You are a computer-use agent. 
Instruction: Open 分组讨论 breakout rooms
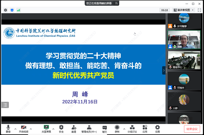point(132,129)
